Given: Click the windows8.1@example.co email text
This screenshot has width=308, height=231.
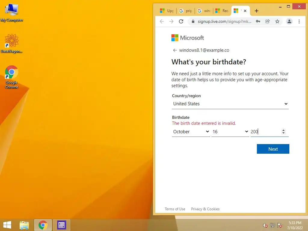Looking at the screenshot, I should click(204, 50).
